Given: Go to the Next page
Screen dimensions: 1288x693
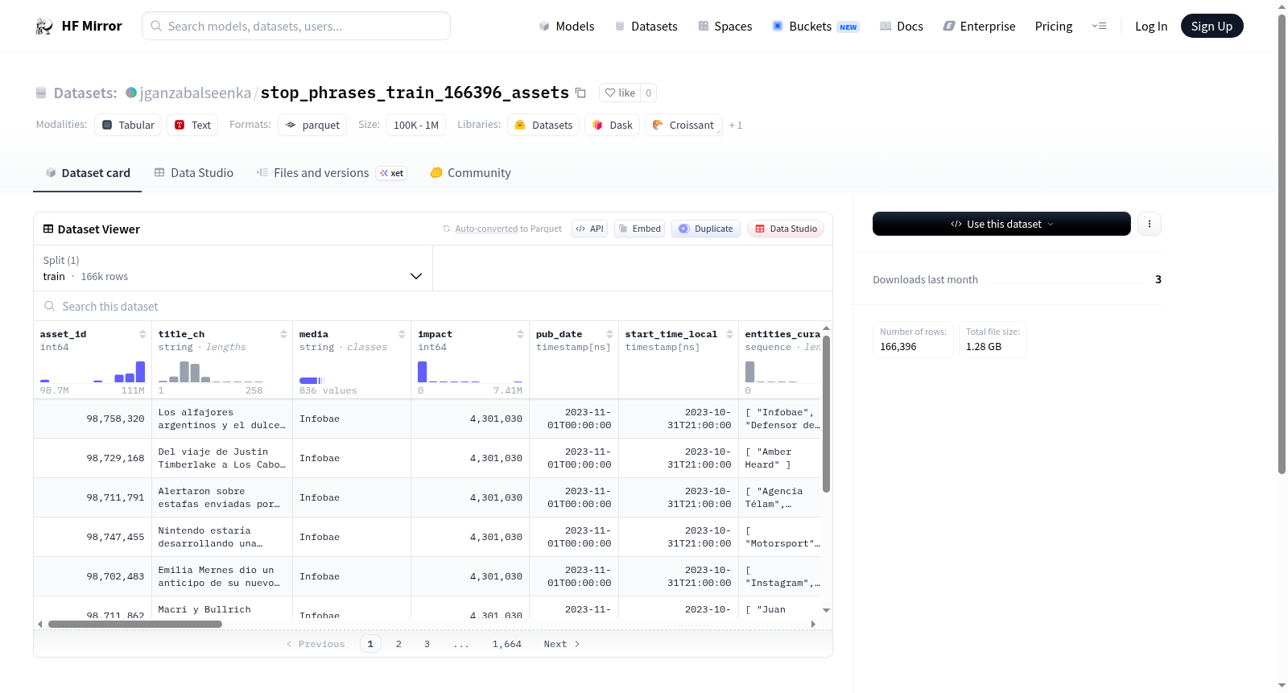Looking at the screenshot, I should 562,644.
